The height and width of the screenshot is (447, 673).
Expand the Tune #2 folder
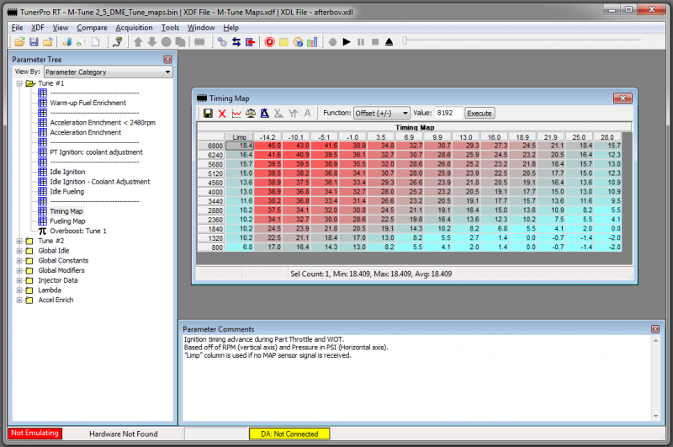[19, 241]
